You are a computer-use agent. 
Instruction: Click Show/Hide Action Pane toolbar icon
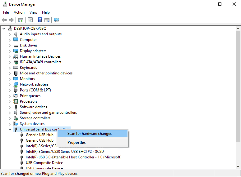47,20
